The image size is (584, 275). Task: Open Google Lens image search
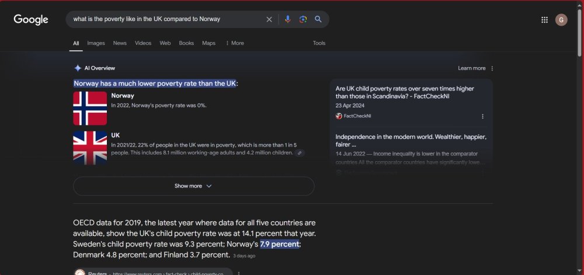(x=303, y=19)
